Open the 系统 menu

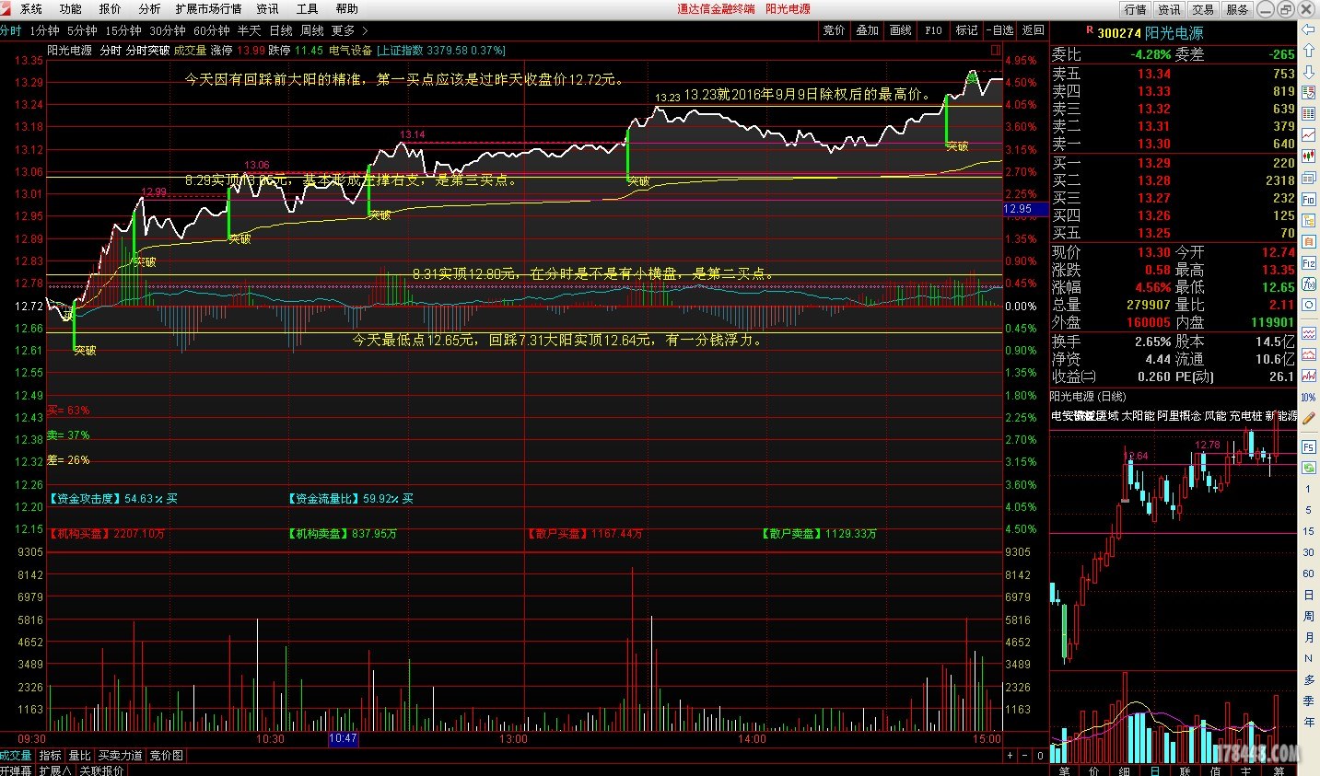(31, 8)
